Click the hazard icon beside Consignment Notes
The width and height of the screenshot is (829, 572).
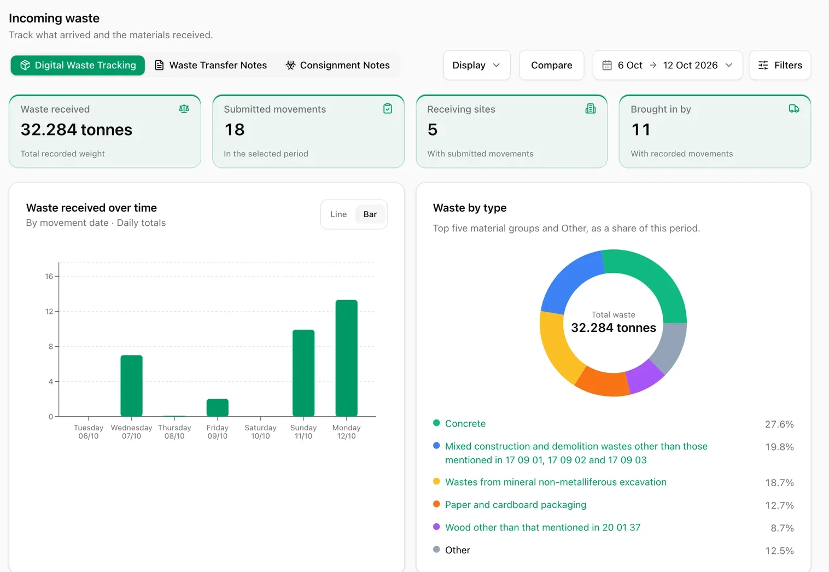(x=290, y=65)
